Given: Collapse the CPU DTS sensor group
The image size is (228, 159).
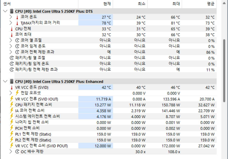Looking at the screenshot, I should coord(5,11).
